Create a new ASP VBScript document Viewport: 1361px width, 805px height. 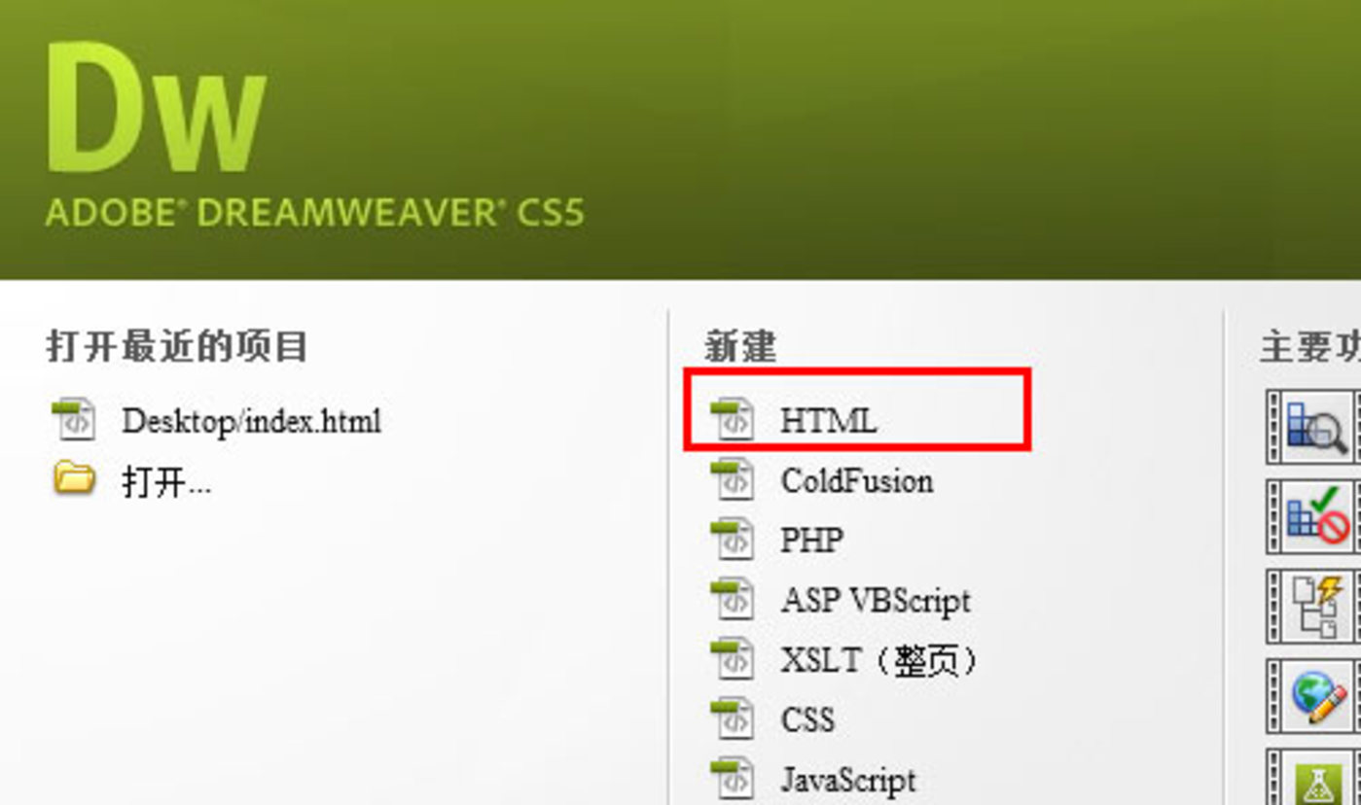pos(840,600)
